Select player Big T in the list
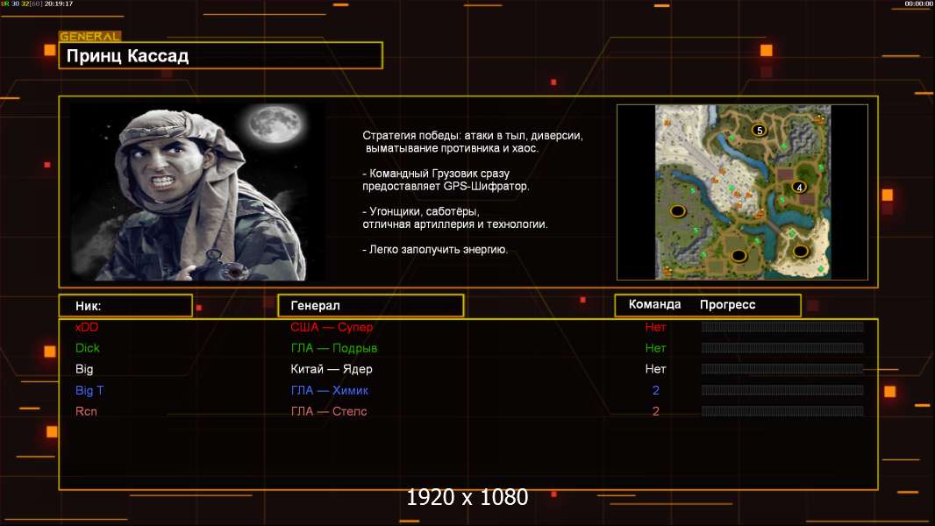The width and height of the screenshot is (935, 526). 89,390
